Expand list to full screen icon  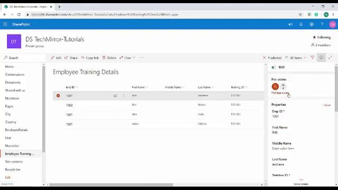point(330,58)
